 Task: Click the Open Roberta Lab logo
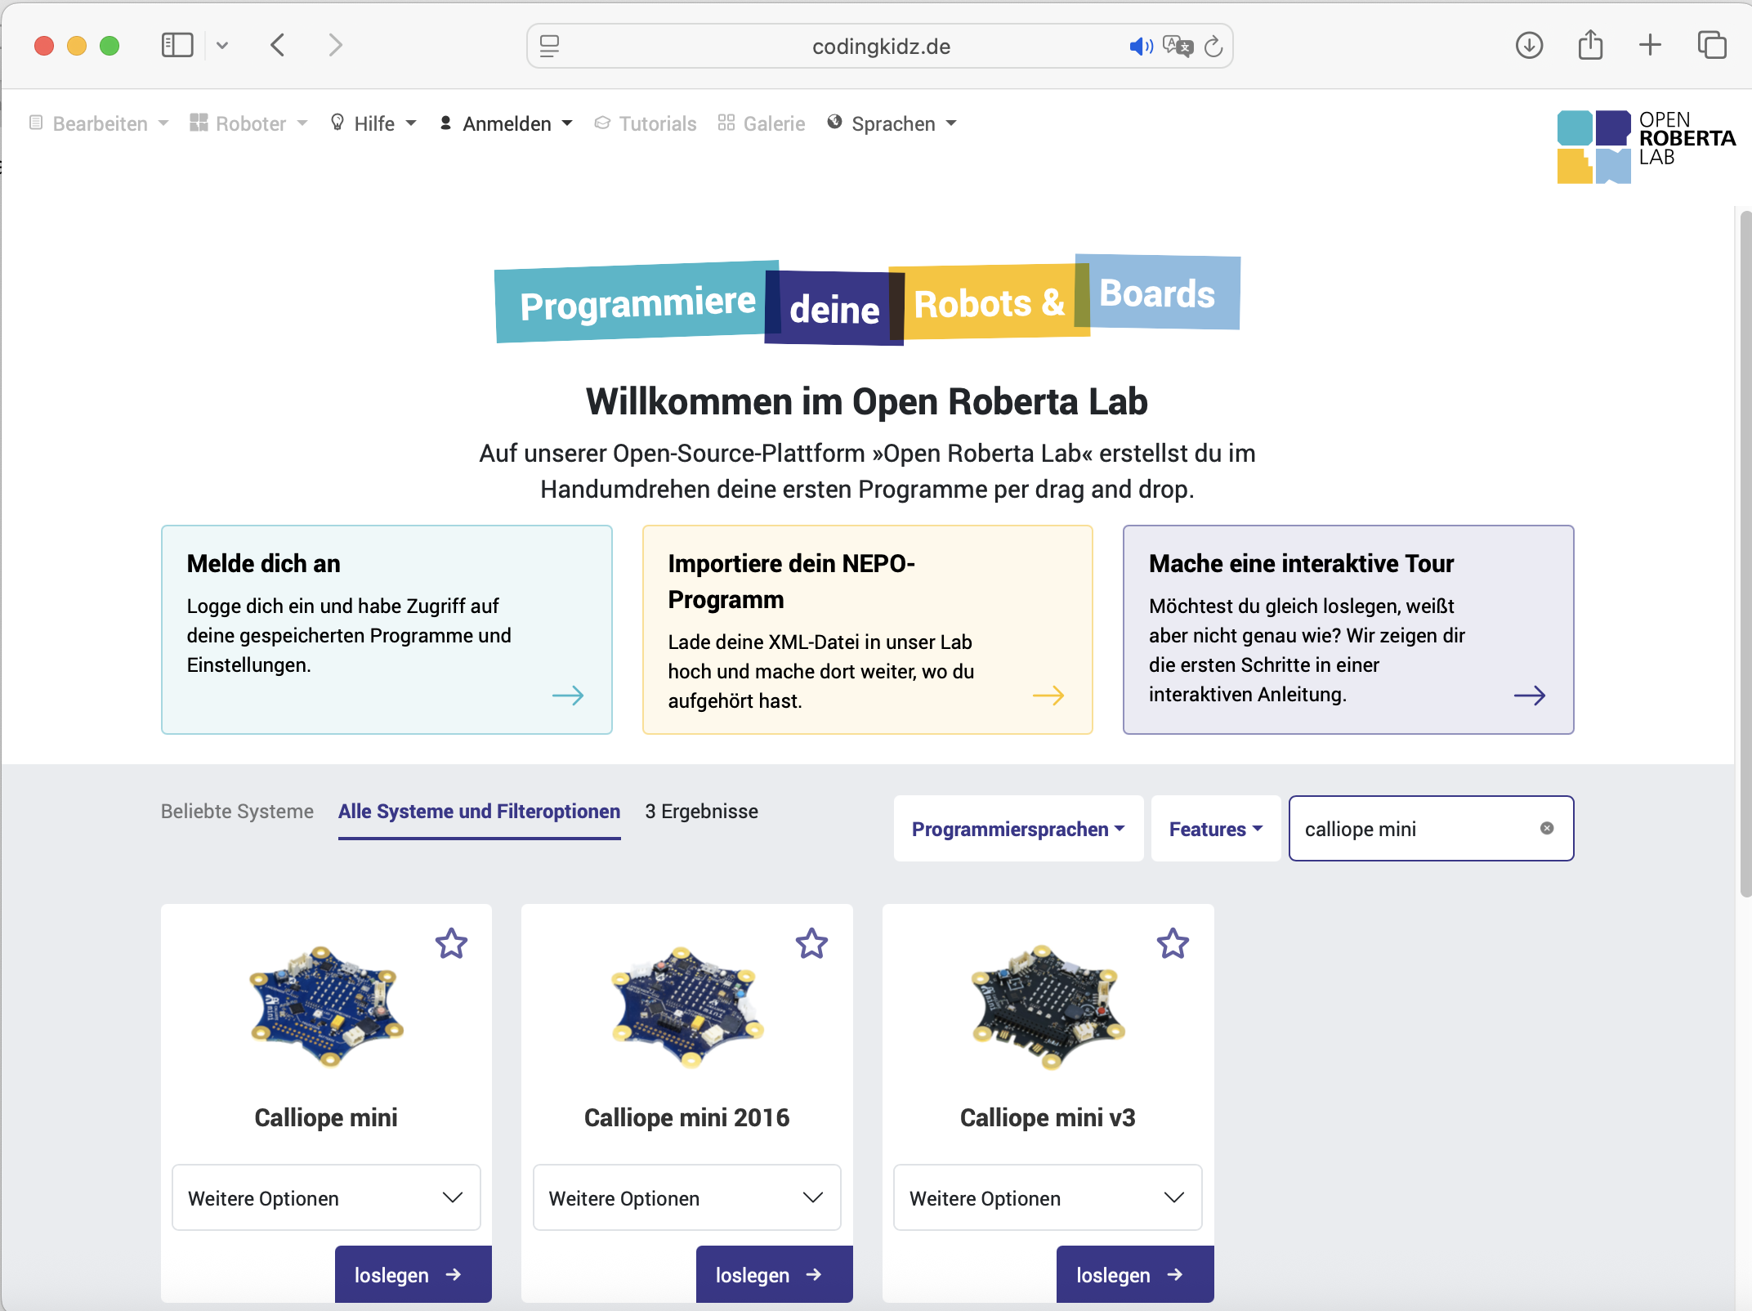[1646, 146]
